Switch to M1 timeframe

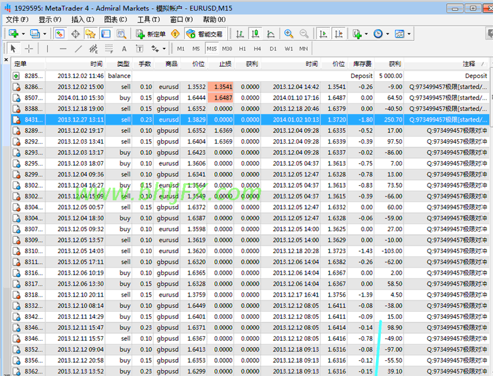181,48
